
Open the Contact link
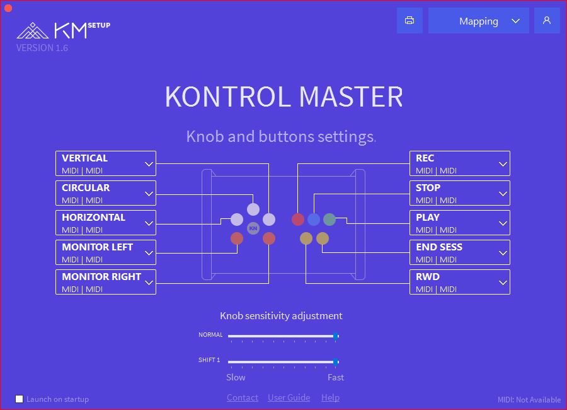click(243, 397)
